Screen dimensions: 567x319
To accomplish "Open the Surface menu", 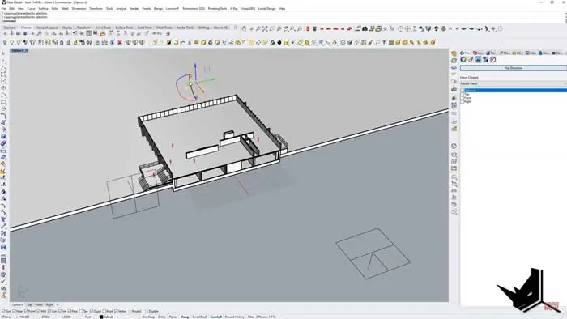I will 43,8.
